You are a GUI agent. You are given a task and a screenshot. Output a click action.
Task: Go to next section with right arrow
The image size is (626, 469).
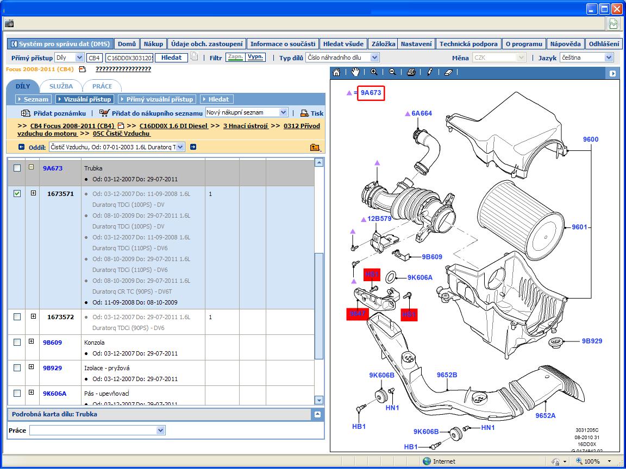tap(193, 147)
